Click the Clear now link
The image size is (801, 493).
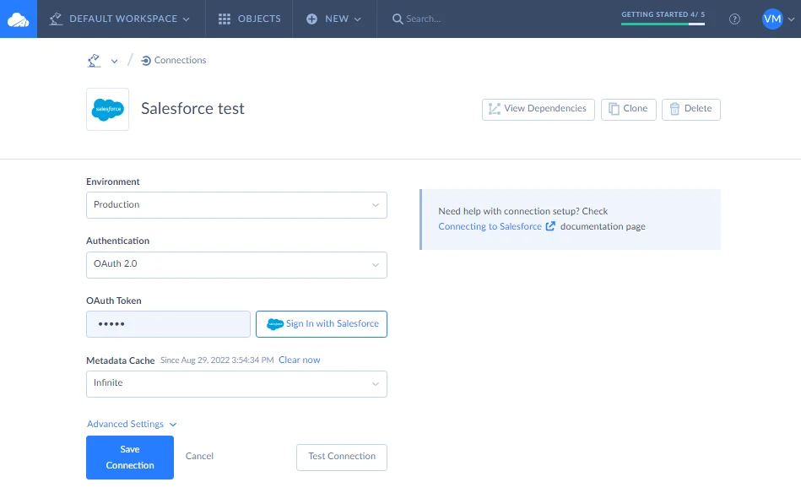pos(300,360)
